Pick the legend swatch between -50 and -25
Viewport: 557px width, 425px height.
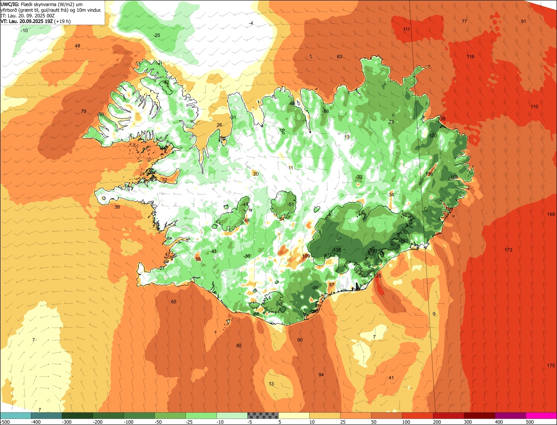tap(170, 415)
